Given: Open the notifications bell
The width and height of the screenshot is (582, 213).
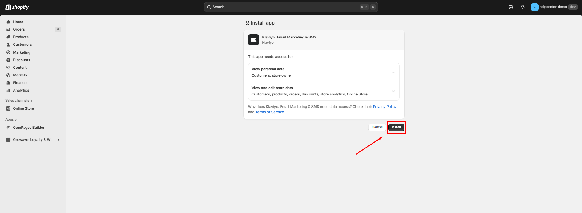Looking at the screenshot, I should coord(523,7).
